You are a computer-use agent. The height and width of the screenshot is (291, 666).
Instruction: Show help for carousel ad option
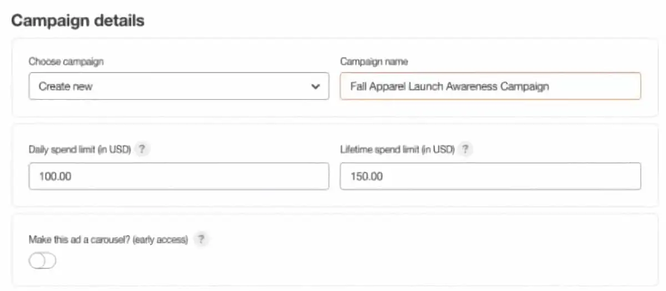[201, 239]
